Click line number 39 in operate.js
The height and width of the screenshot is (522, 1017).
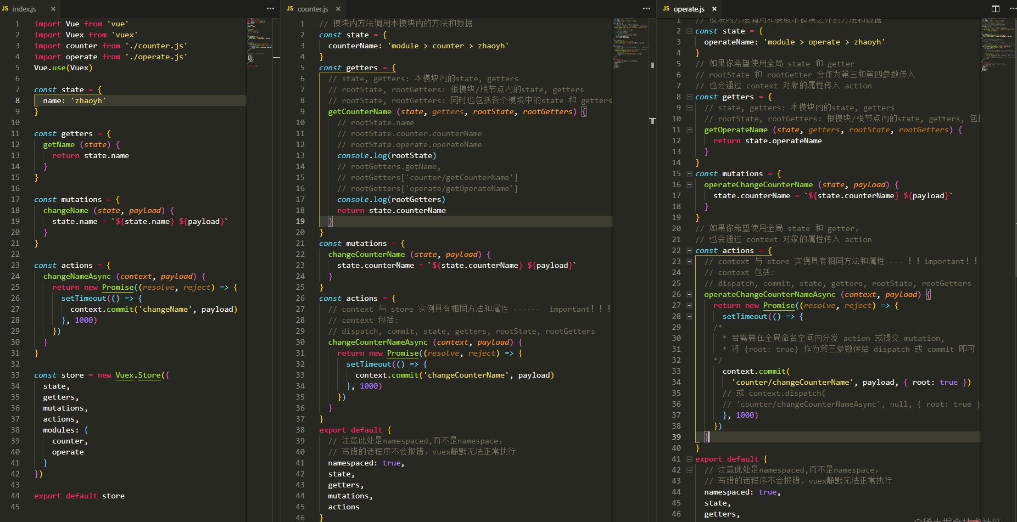pos(677,437)
